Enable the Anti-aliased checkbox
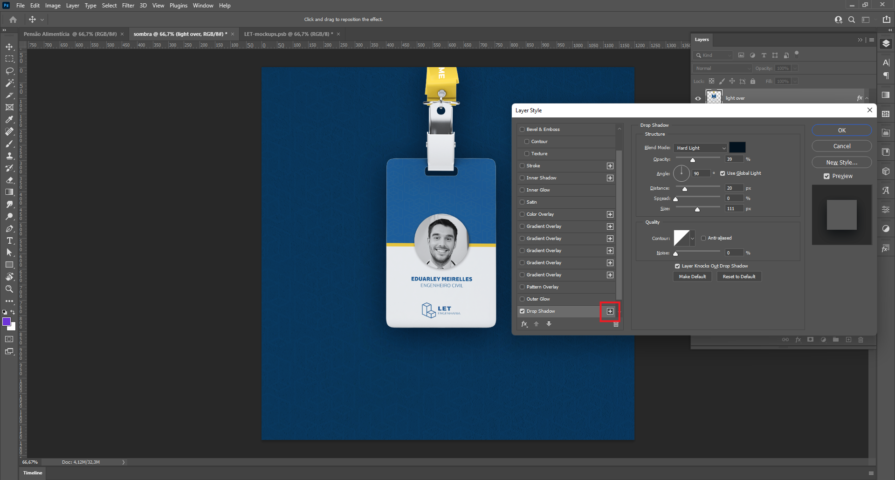Image resolution: width=895 pixels, height=480 pixels. pos(703,238)
